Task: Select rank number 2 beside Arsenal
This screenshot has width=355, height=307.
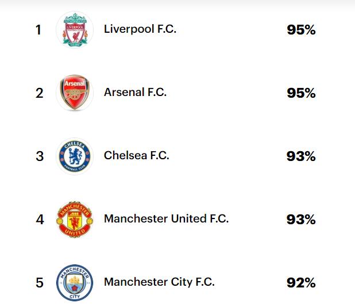Action: 40,93
